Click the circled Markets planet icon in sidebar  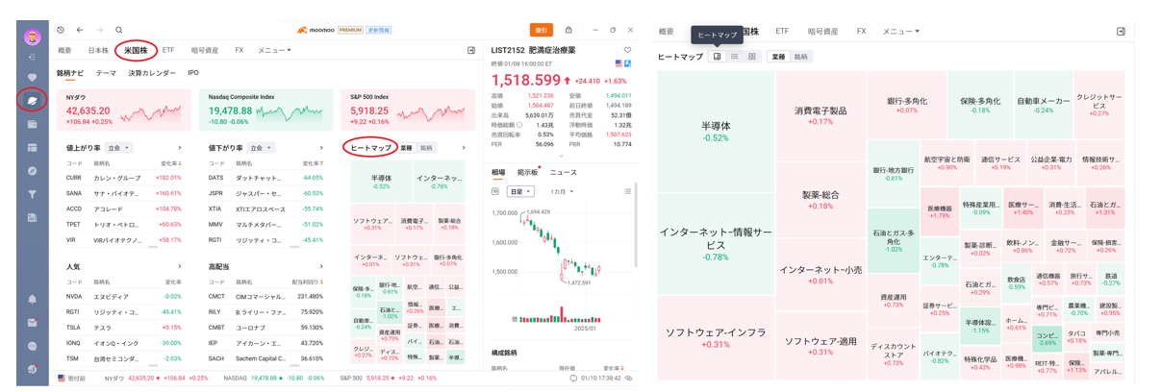click(x=32, y=100)
